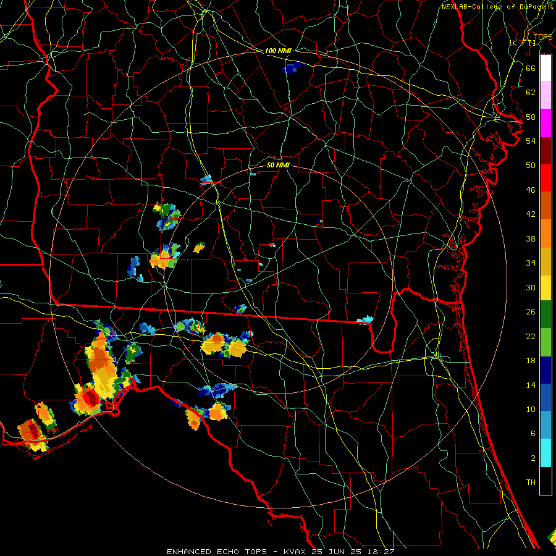
Task: Click the '22' legend value
Action: pos(531,337)
